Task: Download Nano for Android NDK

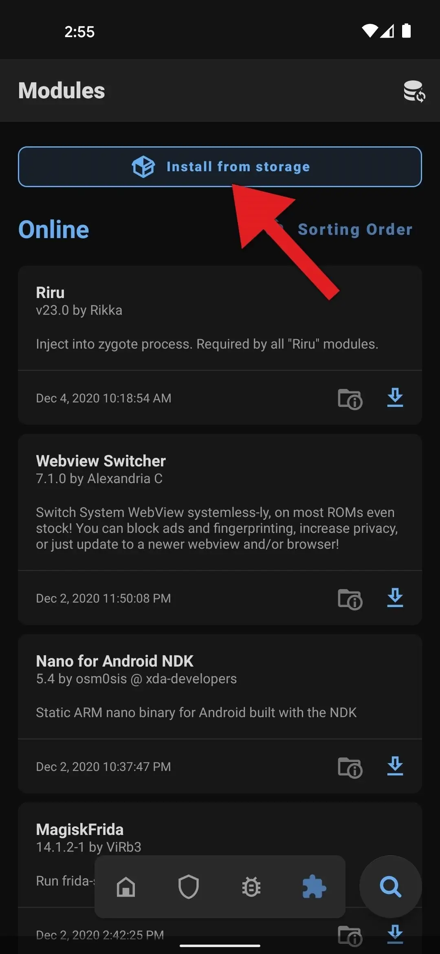Action: (395, 766)
